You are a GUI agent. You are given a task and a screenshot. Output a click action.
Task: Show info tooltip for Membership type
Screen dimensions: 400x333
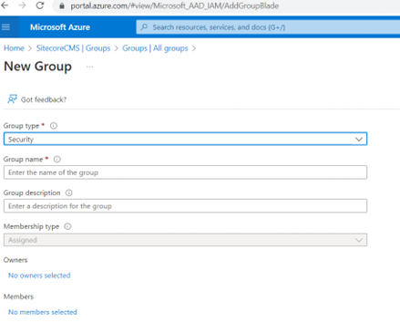67,226
